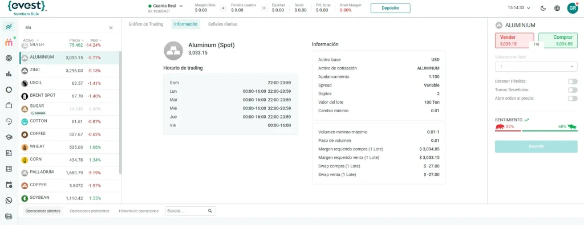Viewport: 584px width, 225px height.
Task: Show Operaciones pendientes tab
Action: pyautogui.click(x=90, y=211)
